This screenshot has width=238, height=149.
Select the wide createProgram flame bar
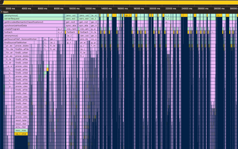pyautogui.click(x=29, y=29)
